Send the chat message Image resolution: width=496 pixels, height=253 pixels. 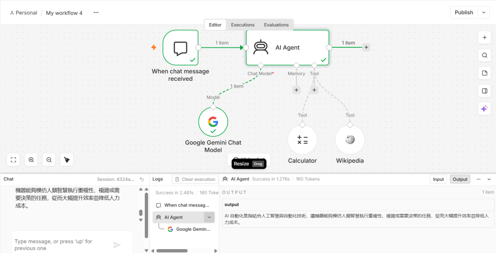point(117,245)
